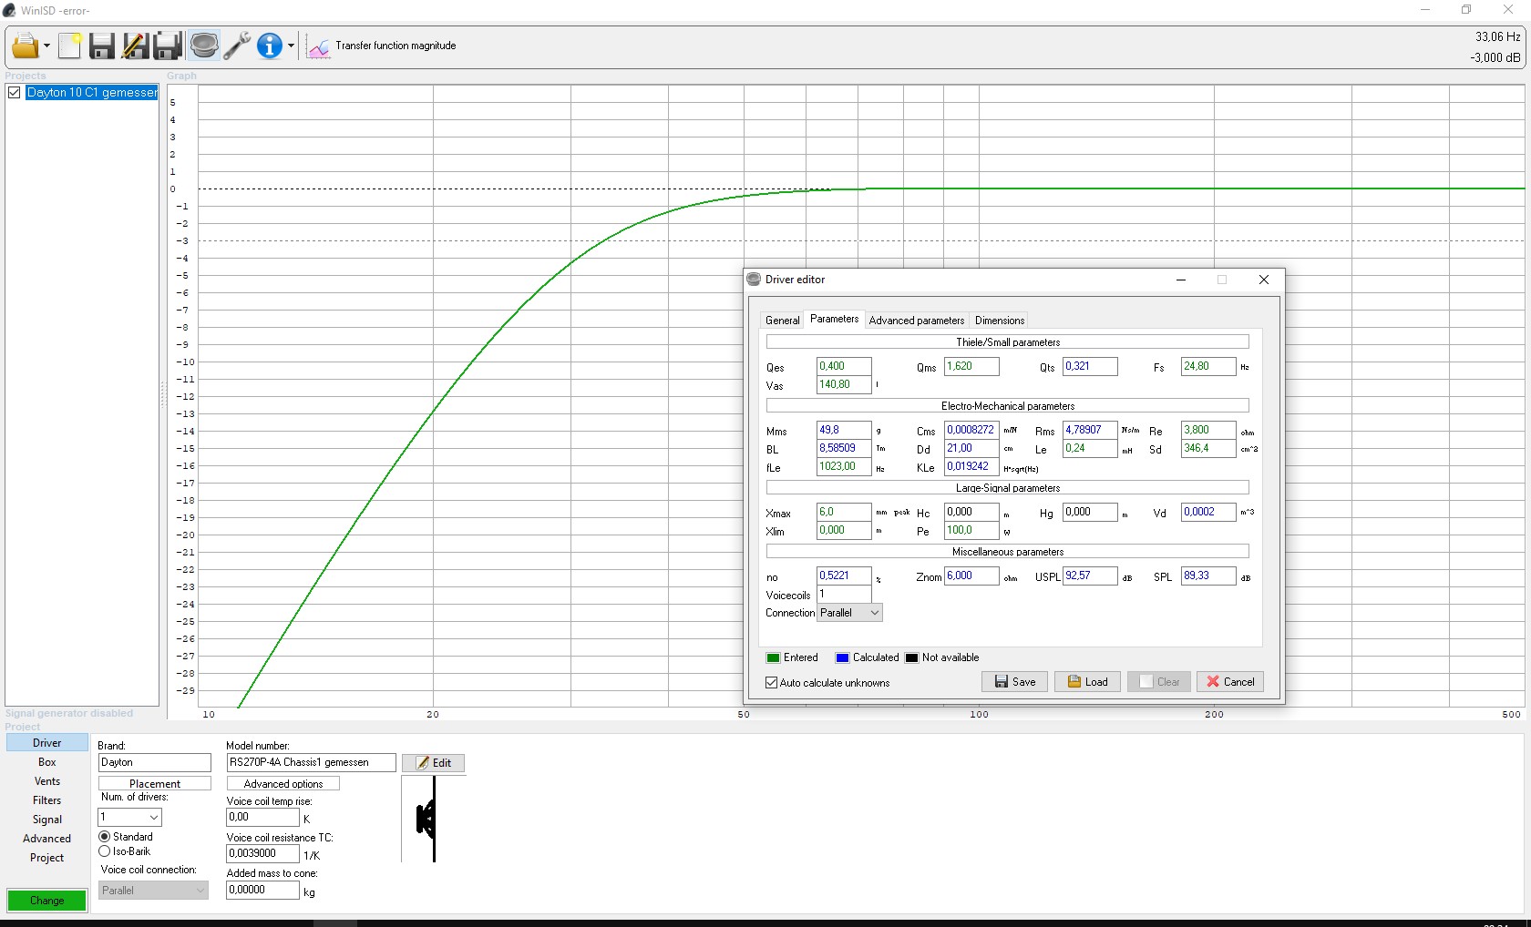Select the Filters project tab
This screenshot has width=1531, height=927.
coord(47,800)
